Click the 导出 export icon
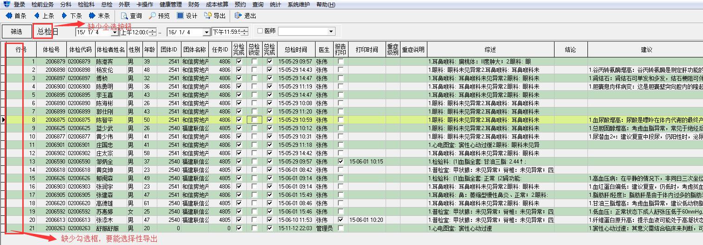 point(208,16)
